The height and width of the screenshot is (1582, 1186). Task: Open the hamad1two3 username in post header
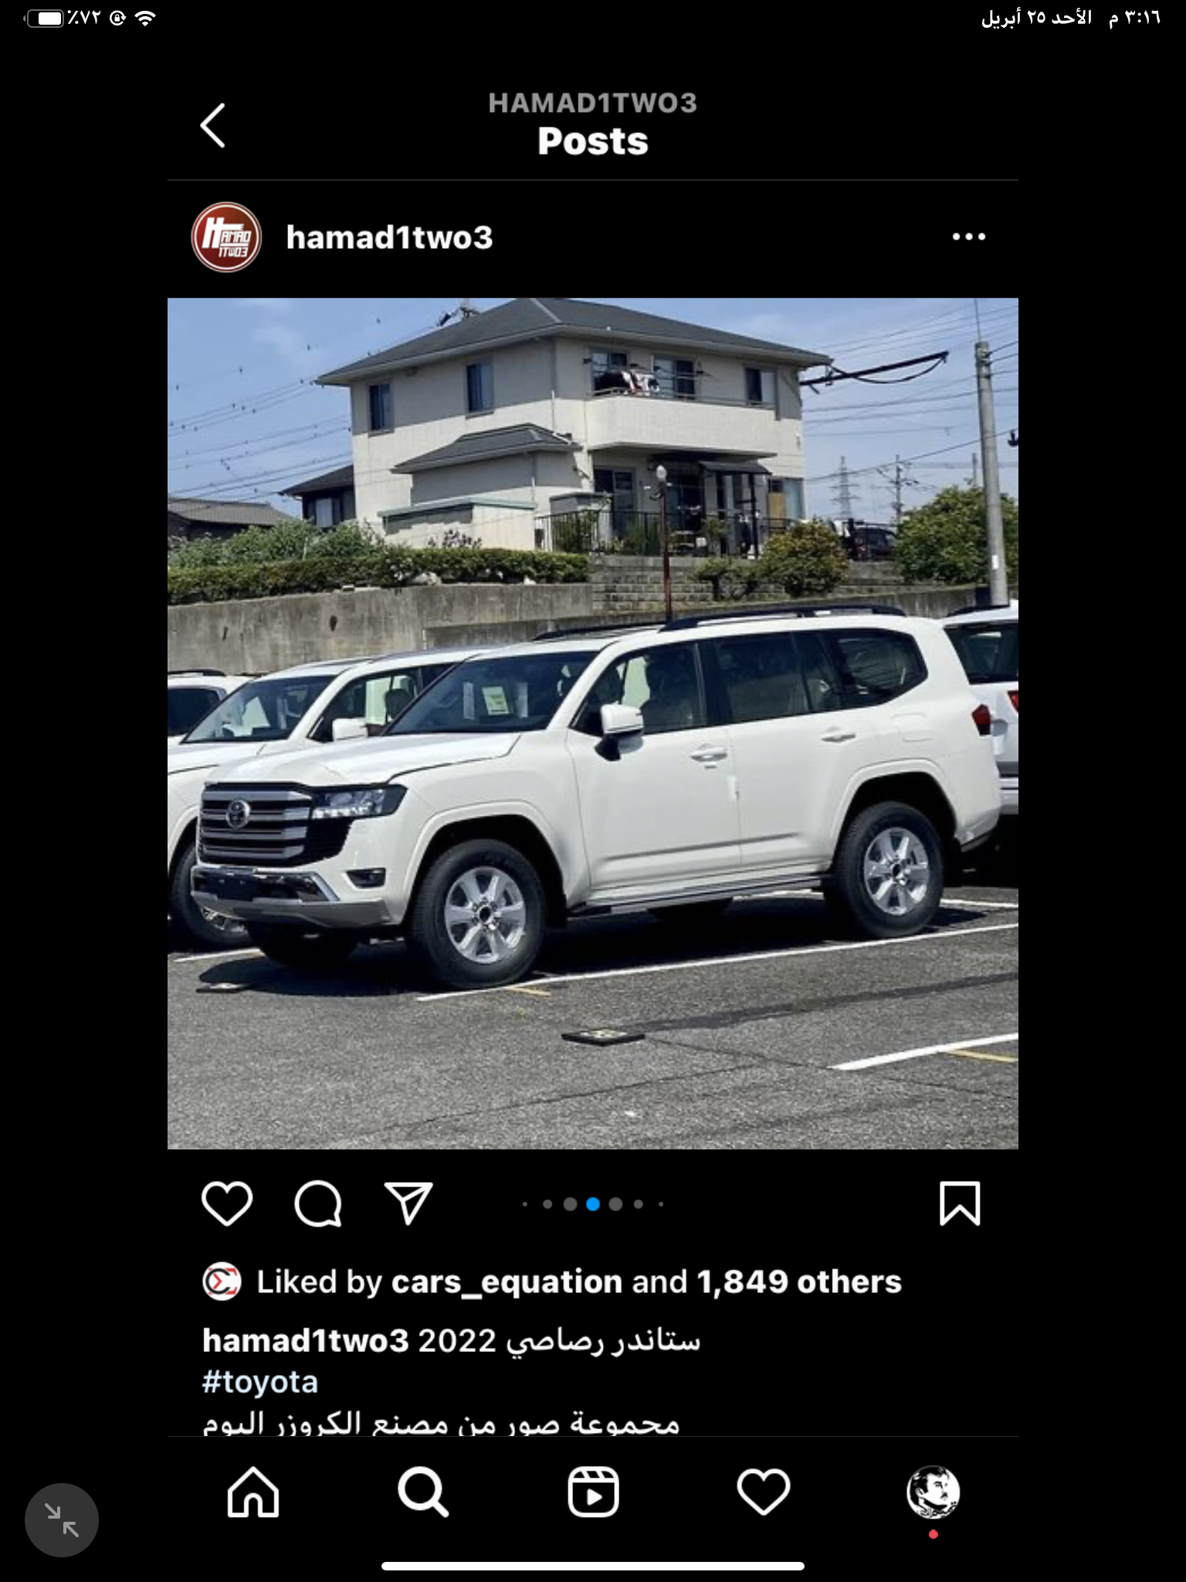point(389,237)
